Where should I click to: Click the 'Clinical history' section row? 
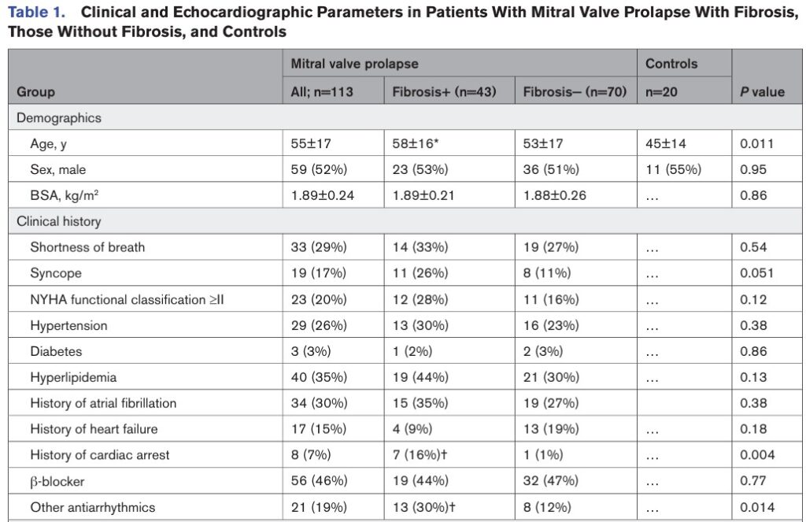pyautogui.click(x=59, y=221)
